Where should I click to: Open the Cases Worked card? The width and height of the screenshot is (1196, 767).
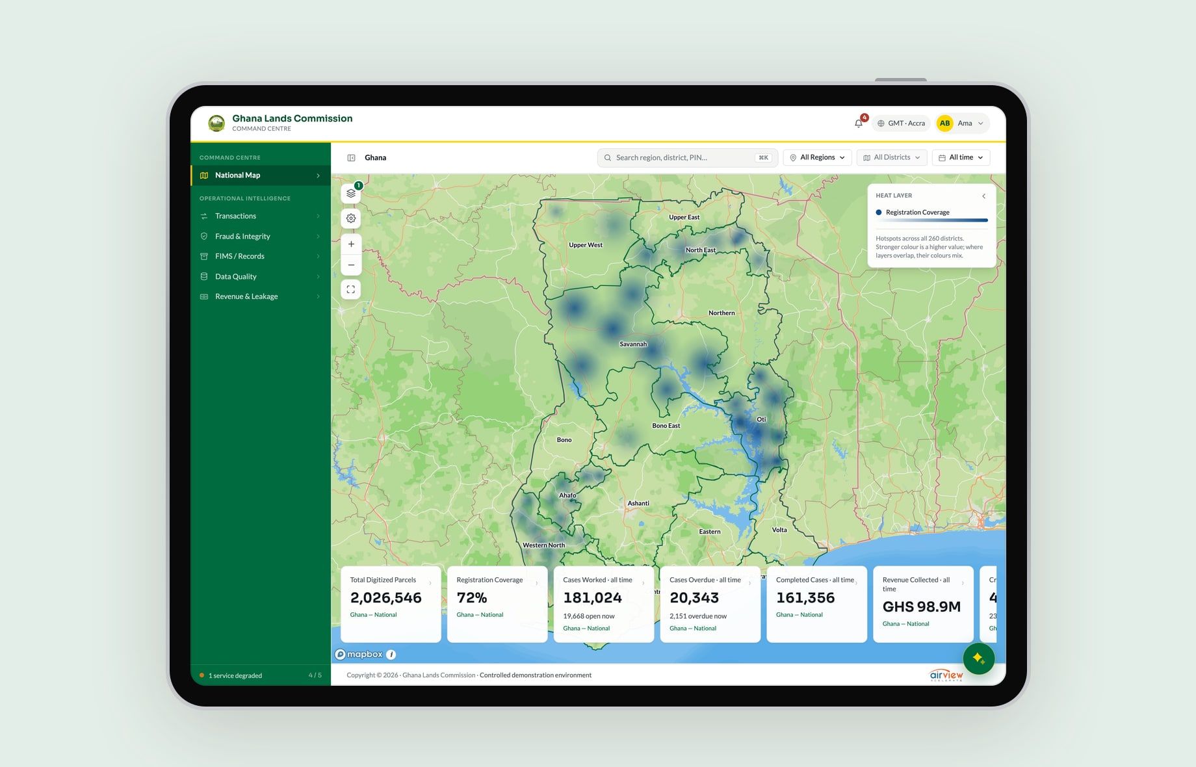pyautogui.click(x=604, y=604)
